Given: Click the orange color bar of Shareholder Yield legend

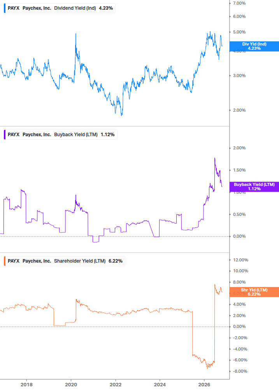Looking at the screenshot, I should tap(5, 261).
